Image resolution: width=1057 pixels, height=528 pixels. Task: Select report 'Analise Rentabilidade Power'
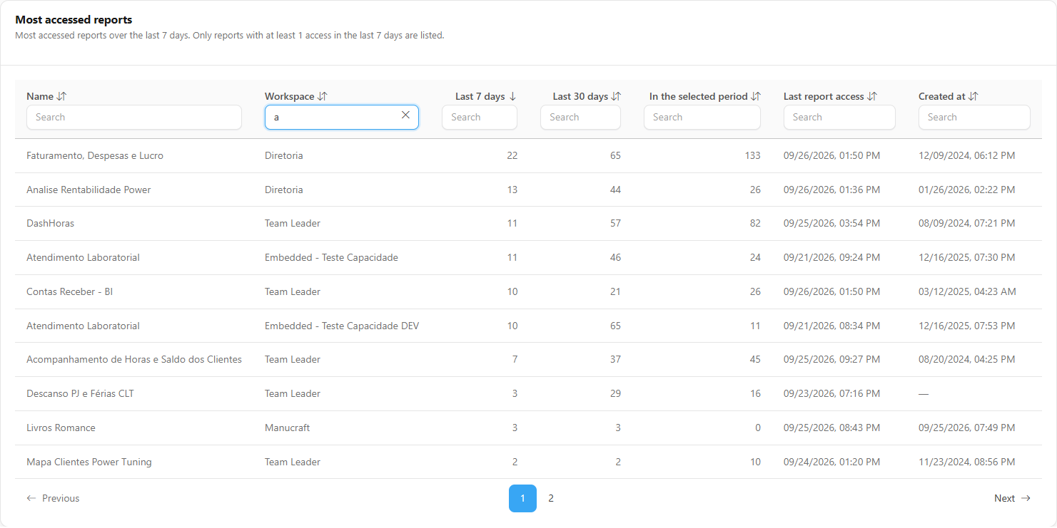tap(88, 190)
